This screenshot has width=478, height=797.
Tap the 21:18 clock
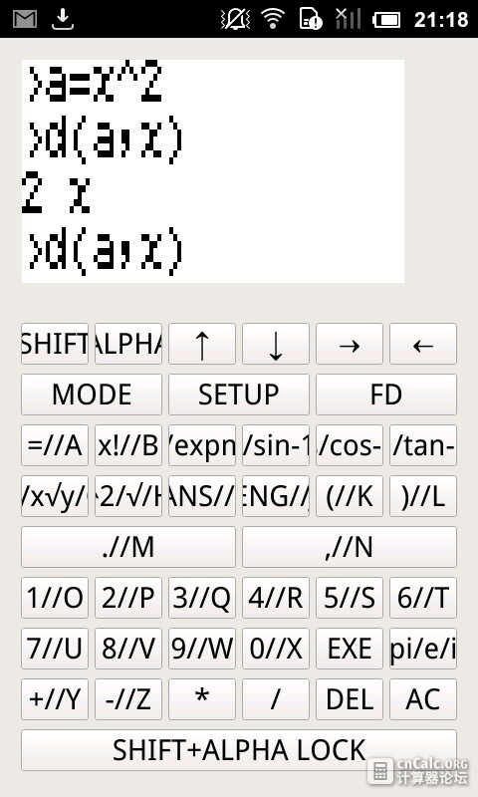(x=441, y=19)
